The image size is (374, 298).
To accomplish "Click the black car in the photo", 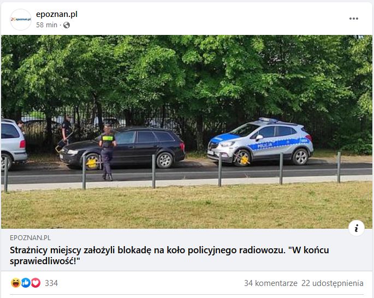I will click(122, 148).
